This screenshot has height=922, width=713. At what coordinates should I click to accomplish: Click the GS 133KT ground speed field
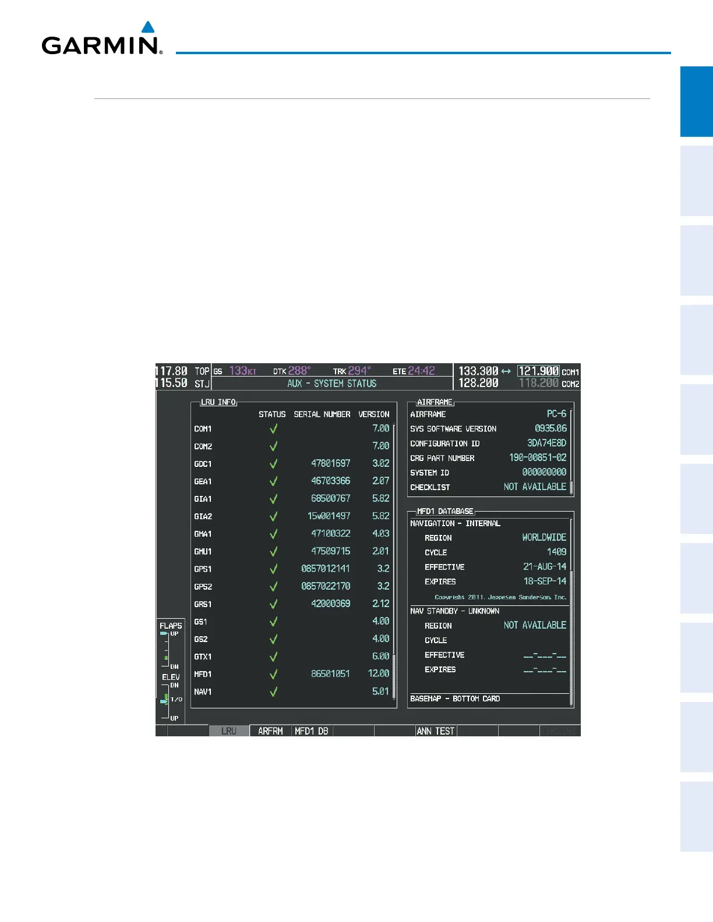[235, 371]
